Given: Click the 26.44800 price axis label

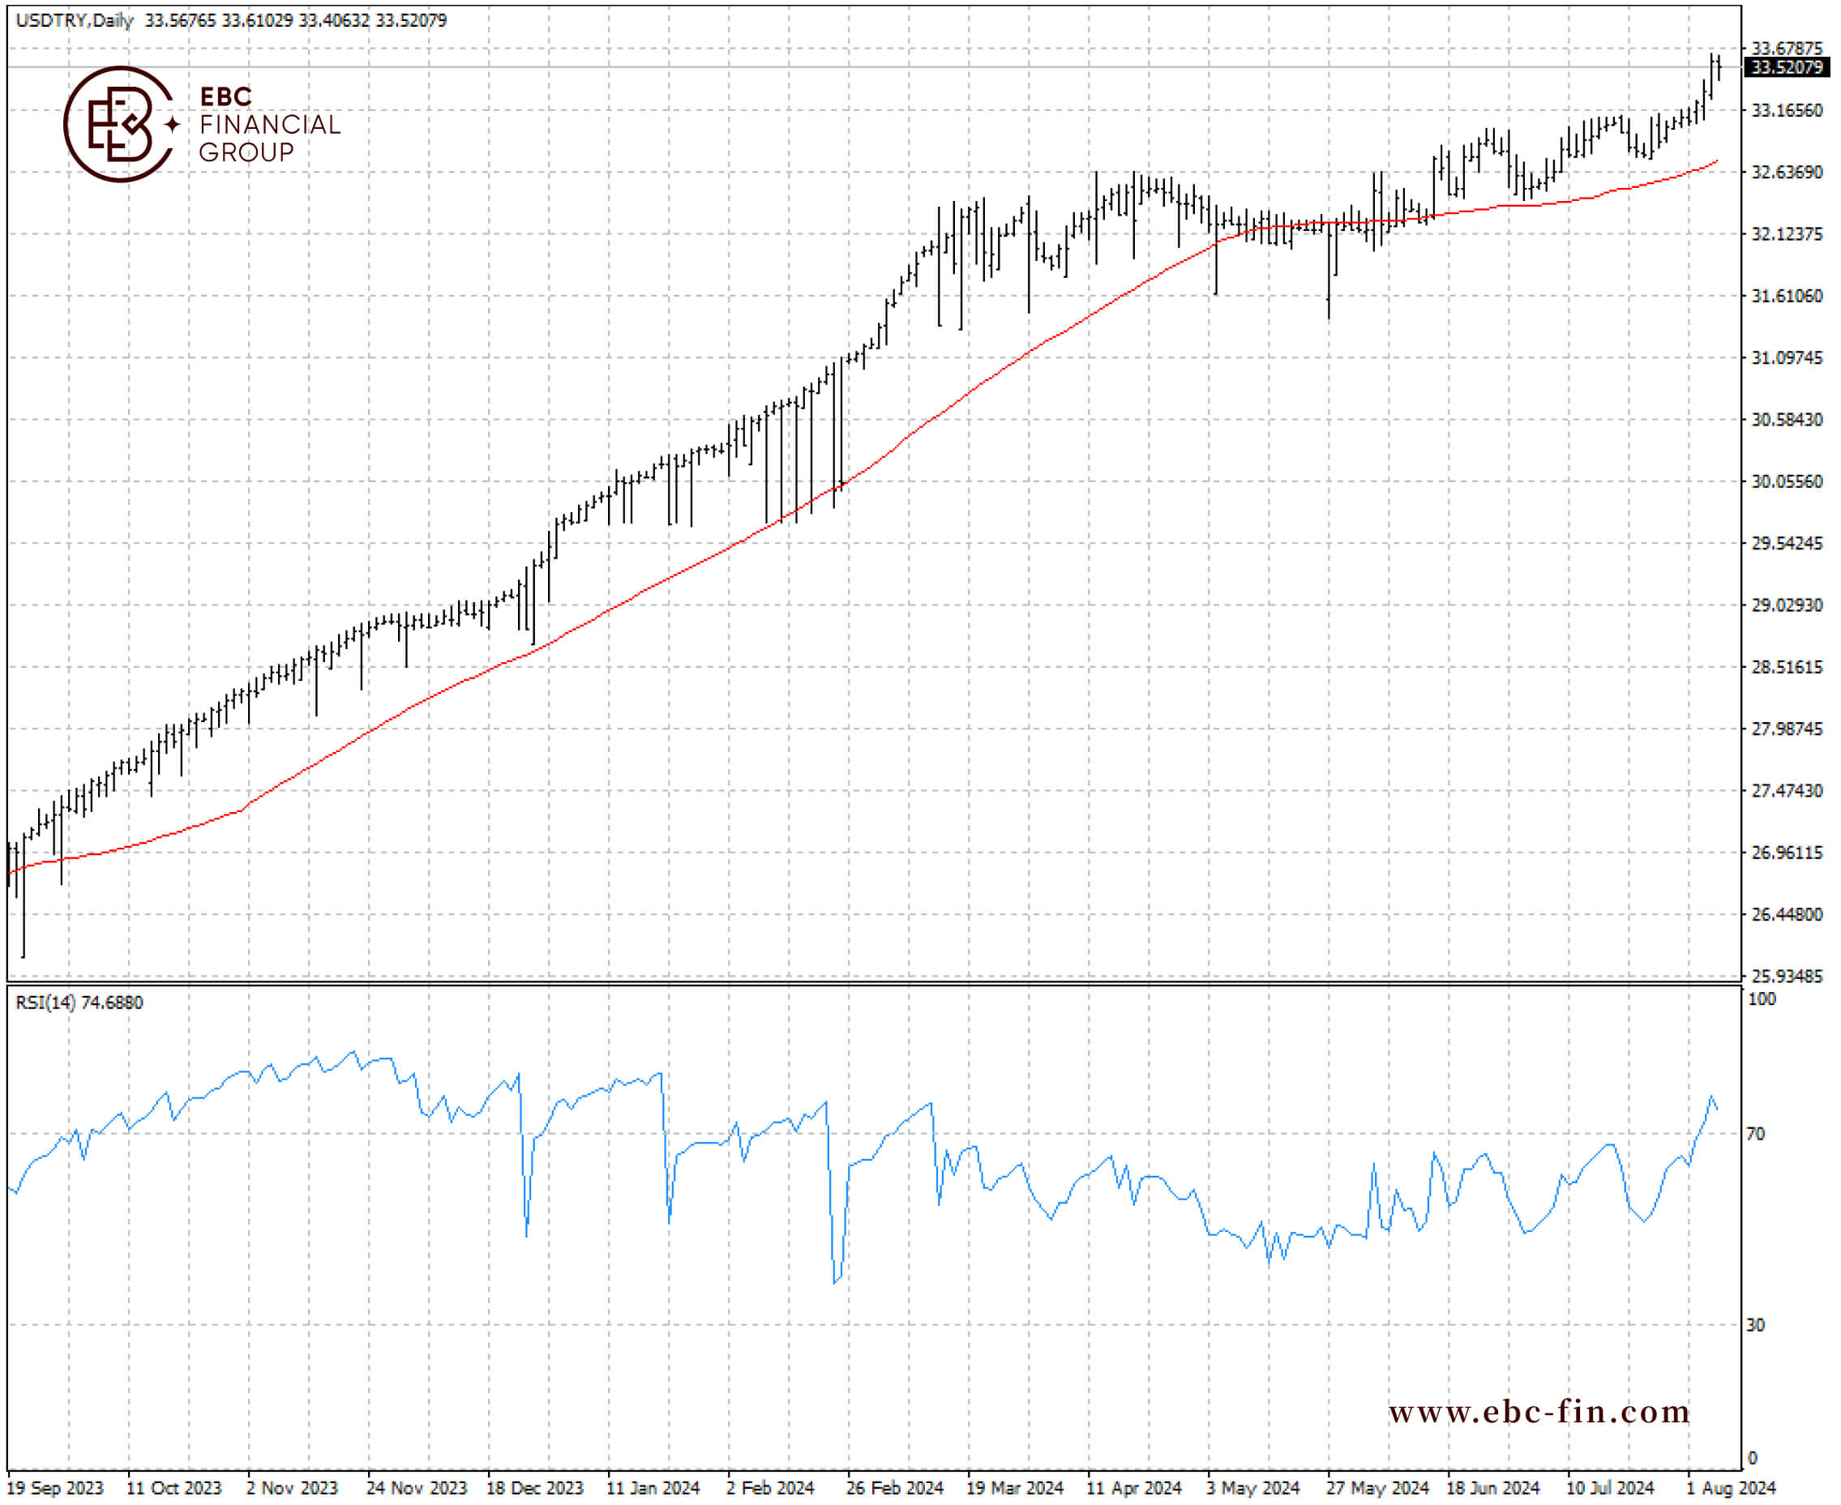Looking at the screenshot, I should pos(1787,915).
